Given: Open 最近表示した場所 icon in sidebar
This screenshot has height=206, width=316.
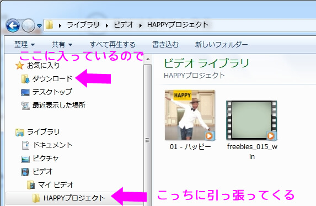Looking at the screenshot, I should [x=25, y=105].
